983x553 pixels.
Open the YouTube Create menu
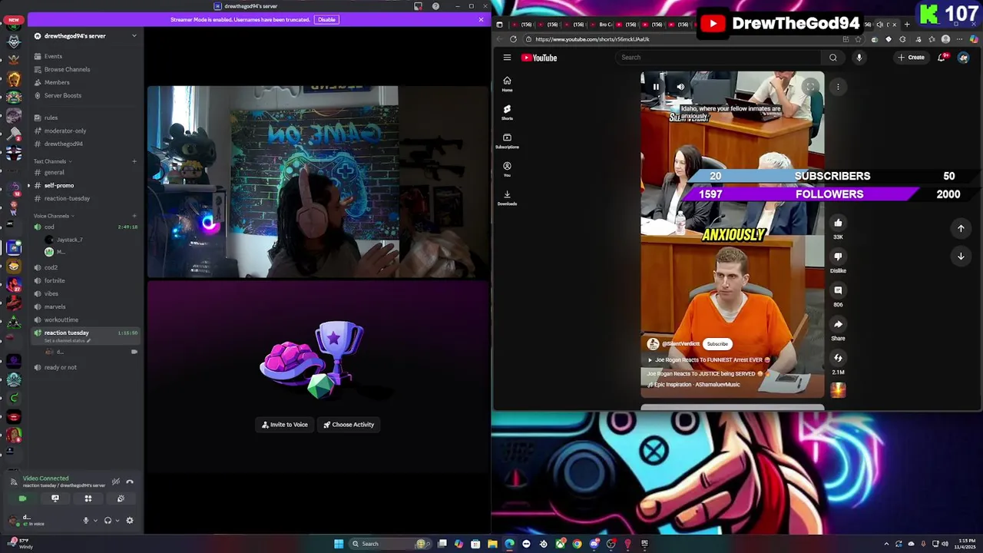(912, 58)
